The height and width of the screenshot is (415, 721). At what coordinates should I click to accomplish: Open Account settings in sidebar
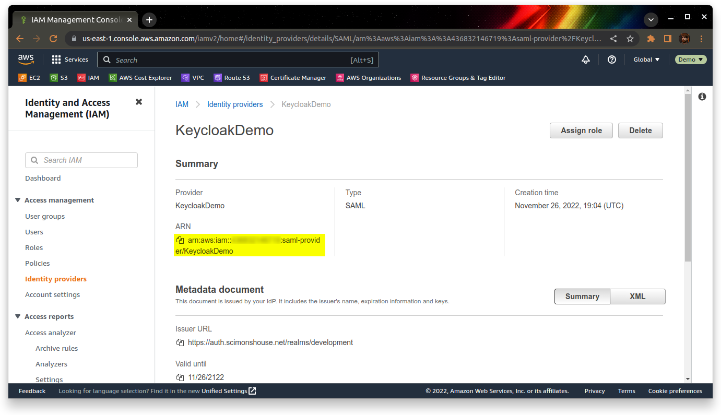point(53,294)
